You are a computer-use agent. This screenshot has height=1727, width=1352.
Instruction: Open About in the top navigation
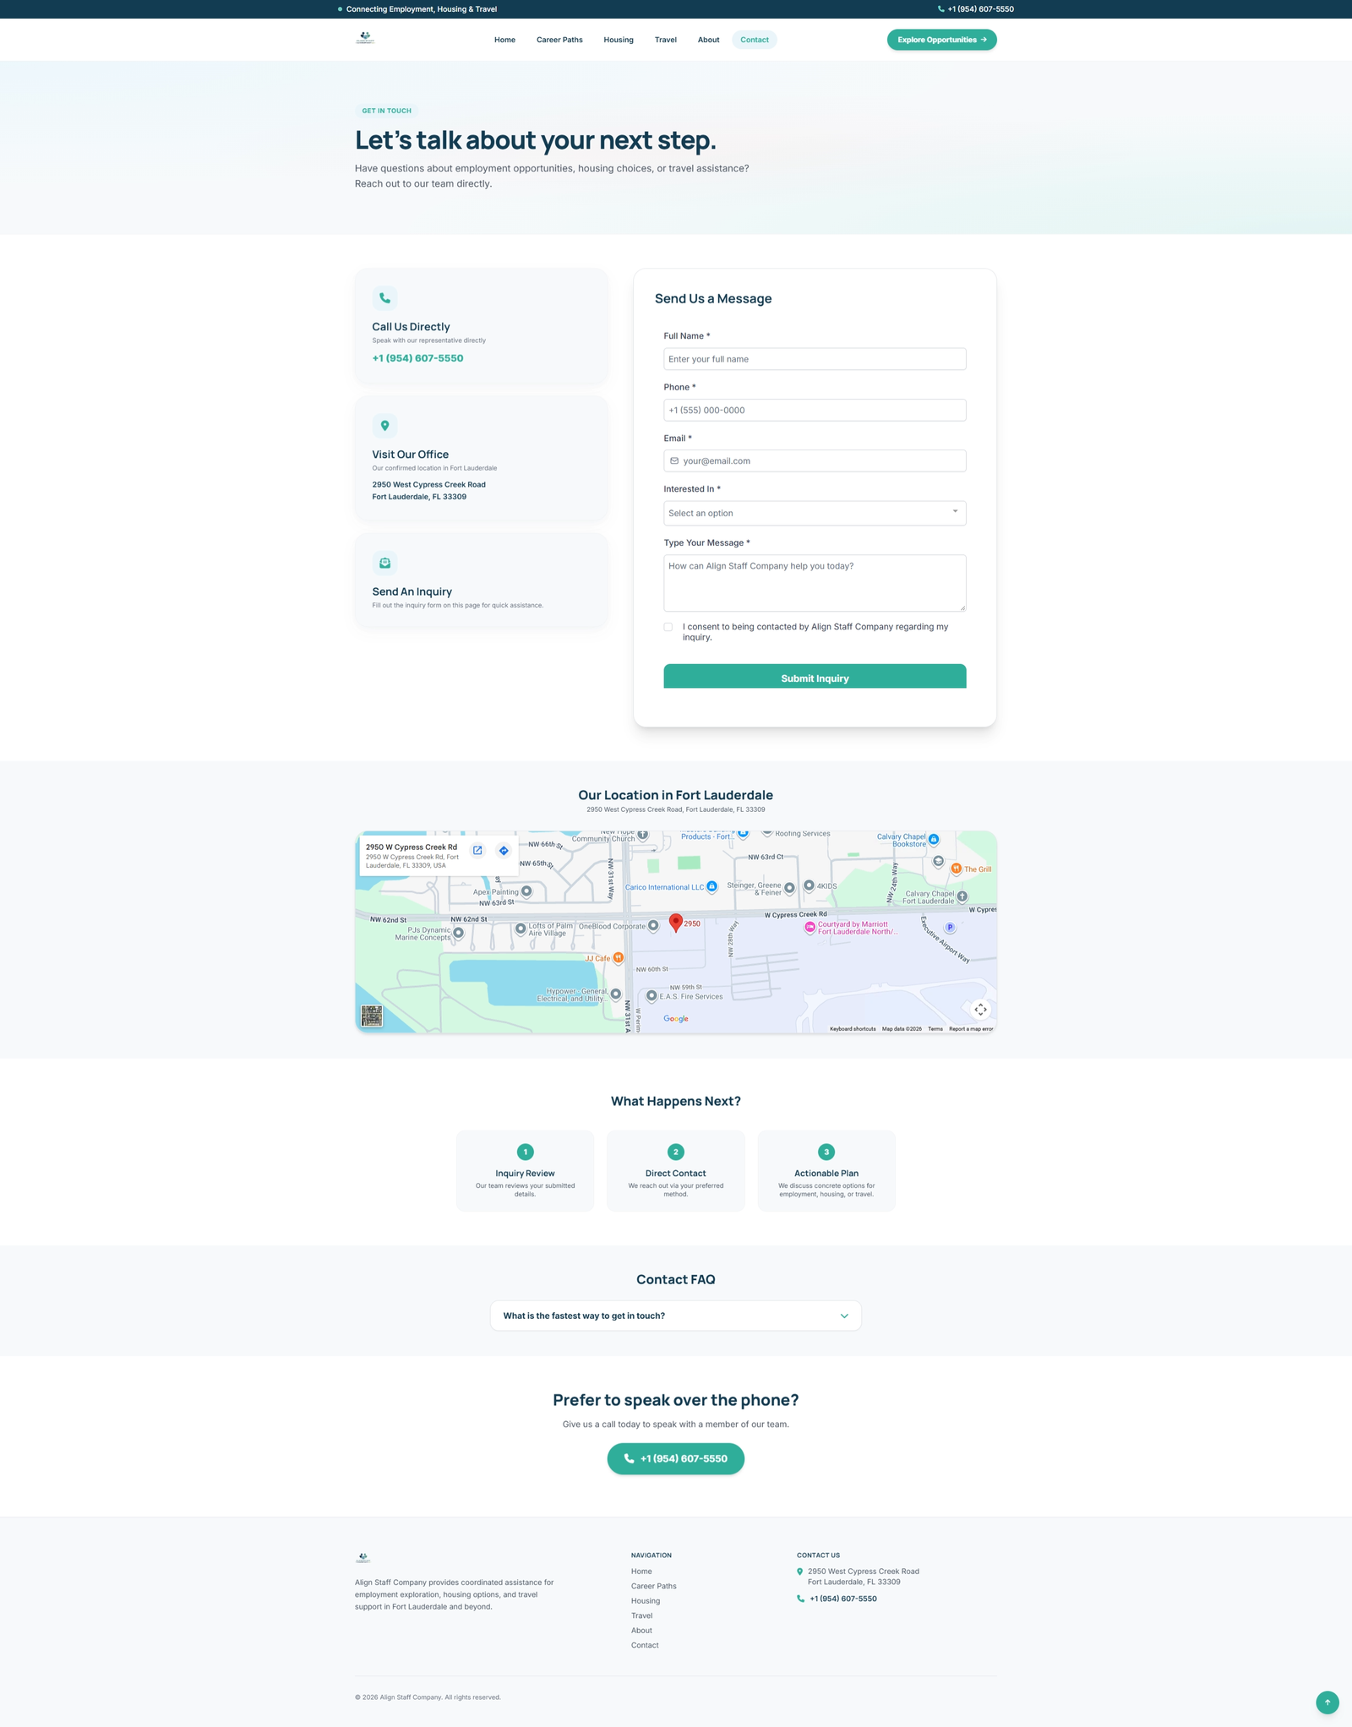click(x=708, y=40)
